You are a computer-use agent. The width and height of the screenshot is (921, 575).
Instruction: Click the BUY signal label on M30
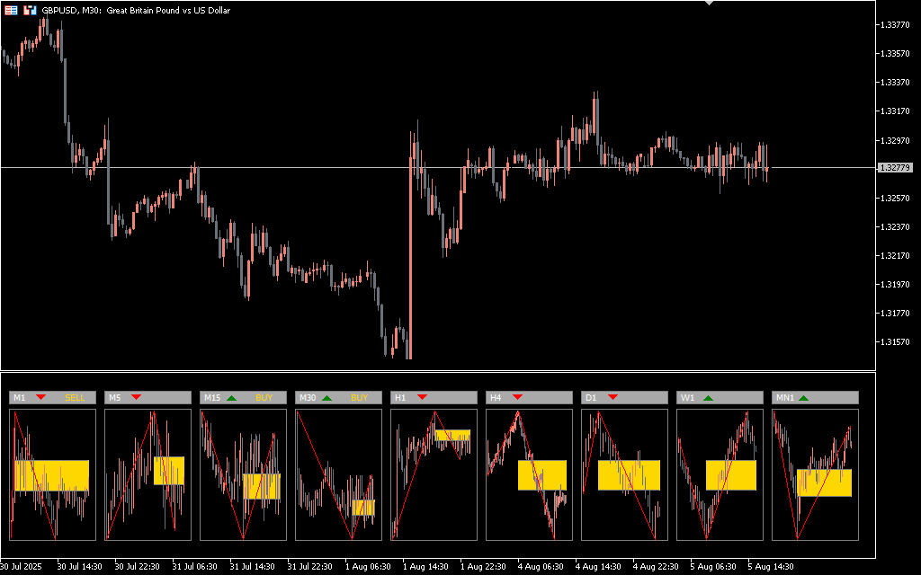pos(359,397)
